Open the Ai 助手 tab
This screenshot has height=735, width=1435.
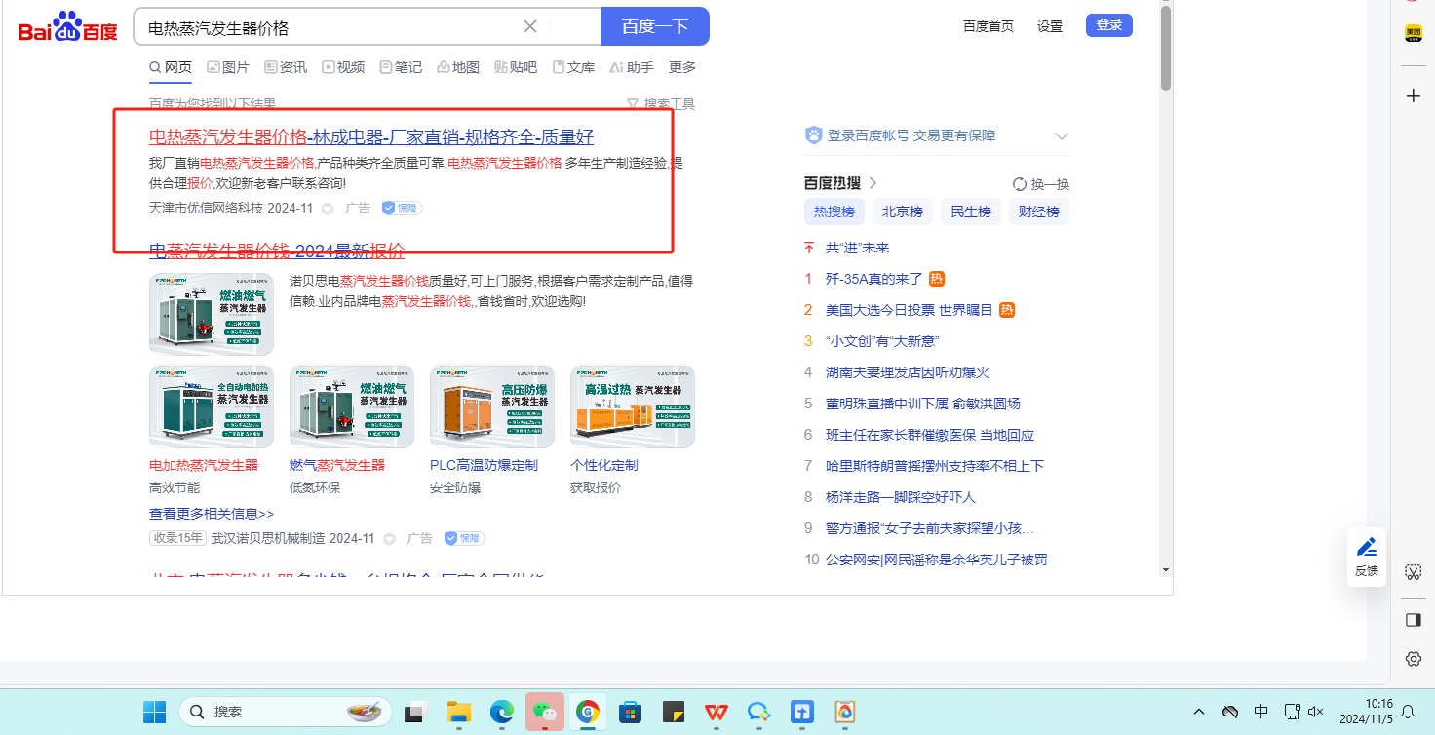point(632,67)
